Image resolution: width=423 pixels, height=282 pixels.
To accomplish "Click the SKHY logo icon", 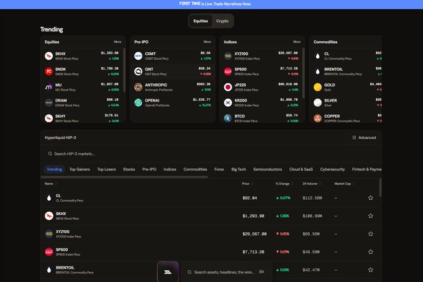I will (49, 118).
